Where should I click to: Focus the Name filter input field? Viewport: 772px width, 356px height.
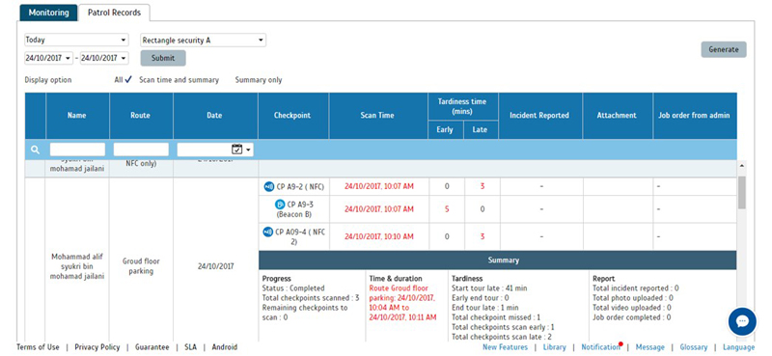tap(77, 150)
